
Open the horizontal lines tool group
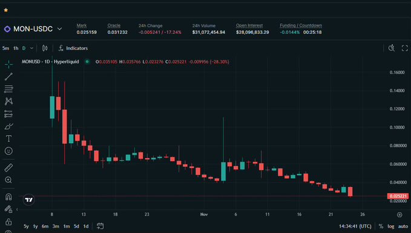point(8,89)
